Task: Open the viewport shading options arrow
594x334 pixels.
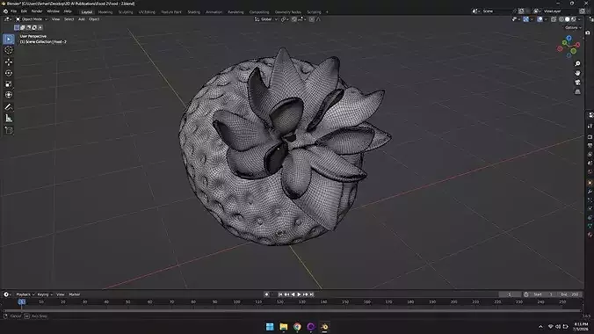Action: pos(579,19)
